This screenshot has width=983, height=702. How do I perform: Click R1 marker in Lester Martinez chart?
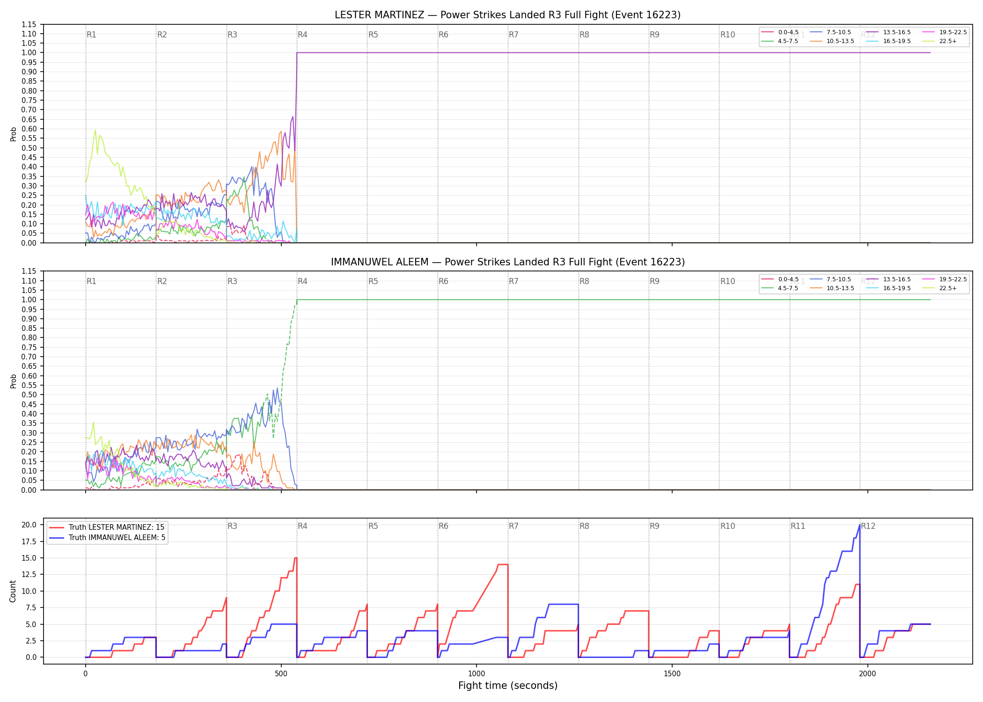(92, 35)
